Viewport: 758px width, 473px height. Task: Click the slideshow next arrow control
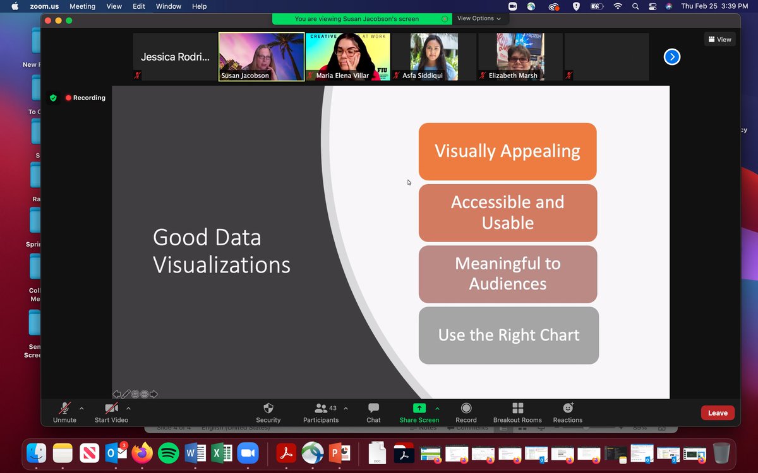click(153, 394)
